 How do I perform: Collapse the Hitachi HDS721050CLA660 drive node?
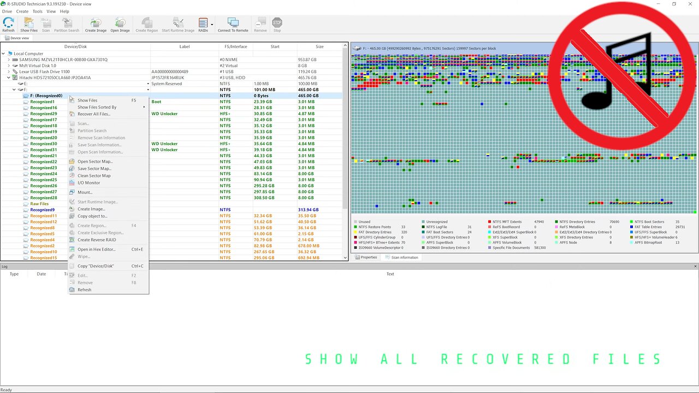pos(9,78)
